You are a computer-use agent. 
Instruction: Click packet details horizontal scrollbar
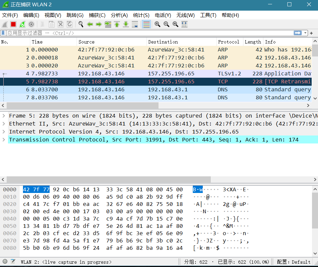[109, 179]
